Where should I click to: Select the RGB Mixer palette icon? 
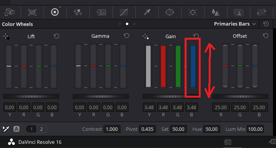(x=78, y=12)
